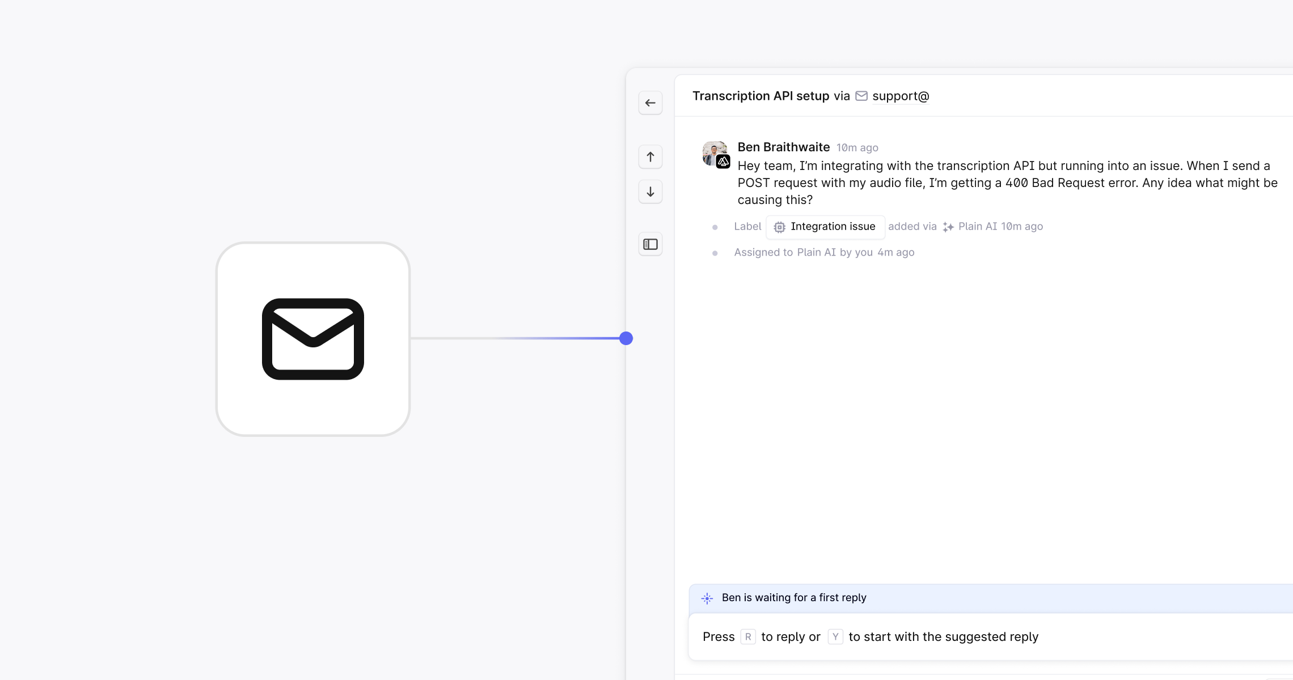This screenshot has width=1293, height=680.
Task: Toggle the sidebar panel icon
Action: coord(650,244)
